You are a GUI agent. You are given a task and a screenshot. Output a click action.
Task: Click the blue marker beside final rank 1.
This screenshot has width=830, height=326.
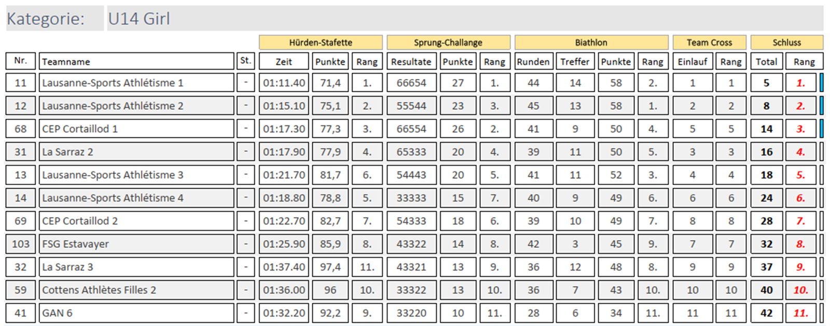tap(822, 83)
